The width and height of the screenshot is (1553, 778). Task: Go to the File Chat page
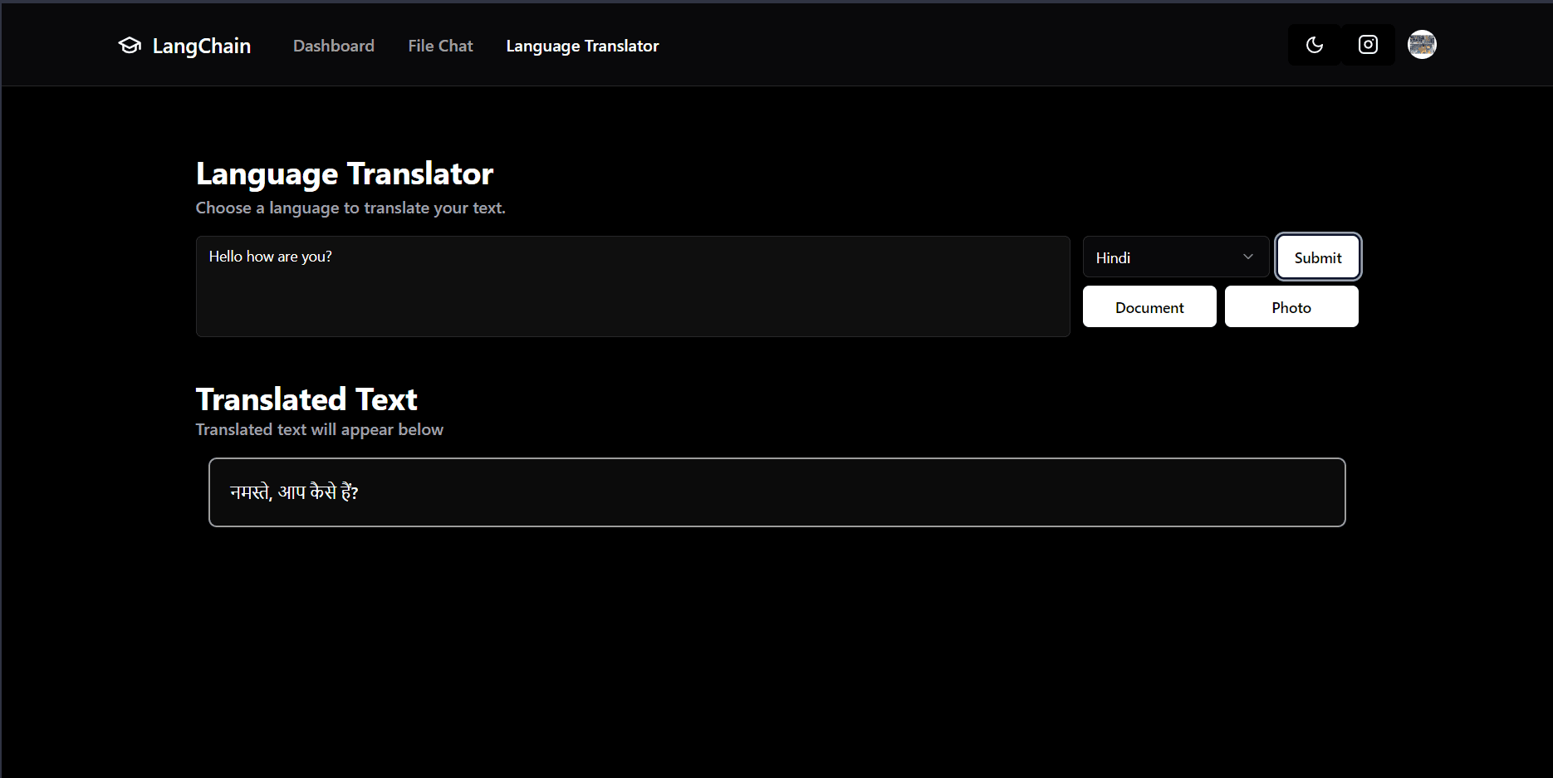pyautogui.click(x=440, y=46)
